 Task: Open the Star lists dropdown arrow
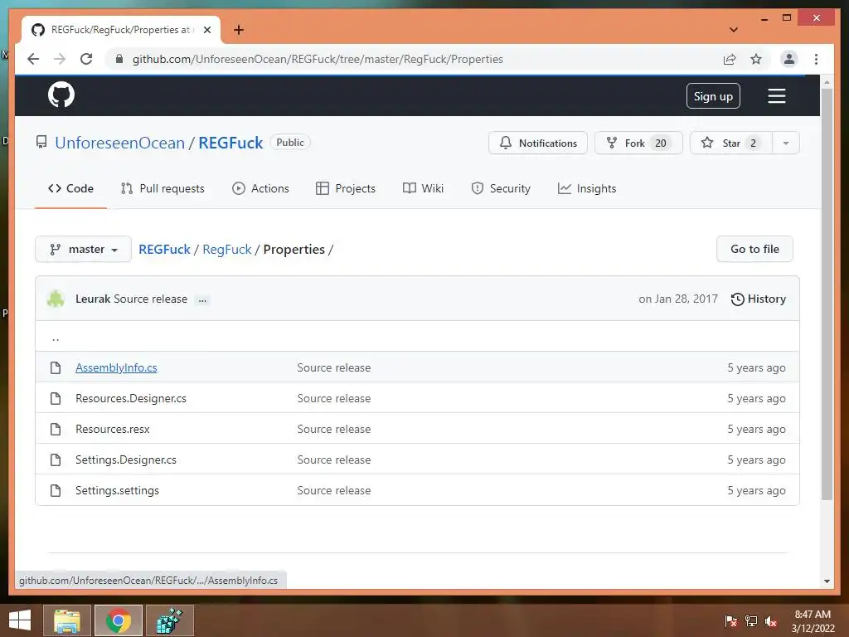(x=786, y=143)
